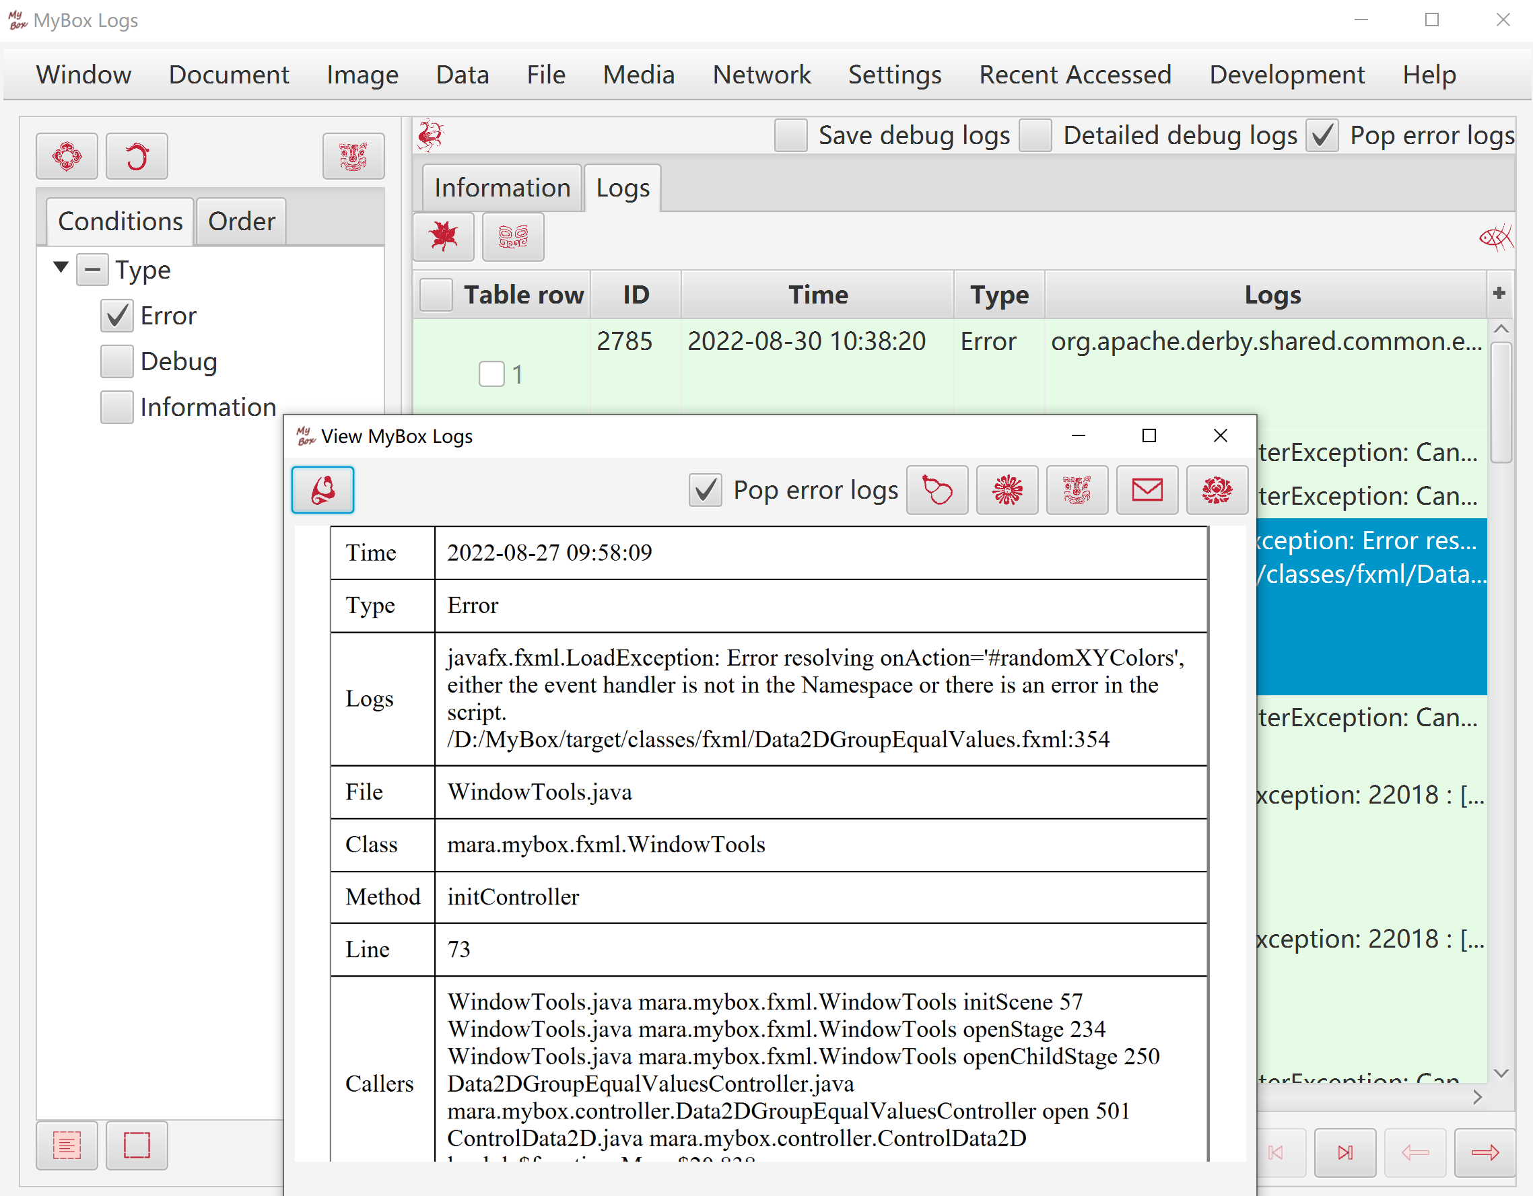Screen dimensions: 1533x1196
Task: Click the swirl icon button in View MyBox Logs
Action: tap(323, 490)
